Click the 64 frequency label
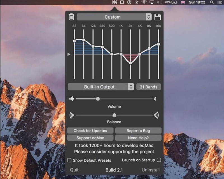 point(83,26)
